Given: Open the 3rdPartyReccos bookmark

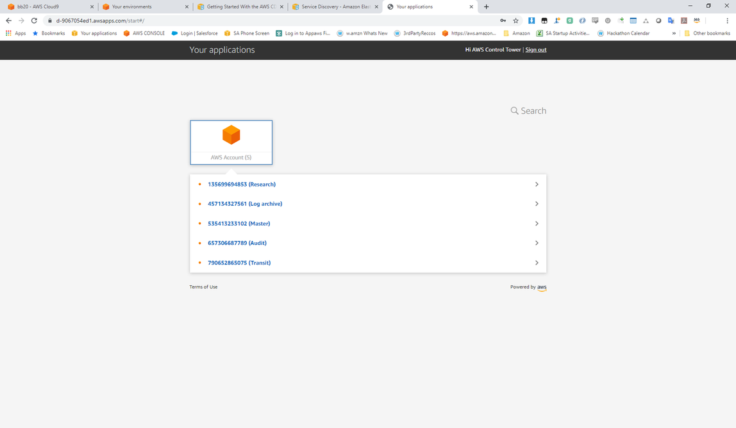Looking at the screenshot, I should click(414, 33).
